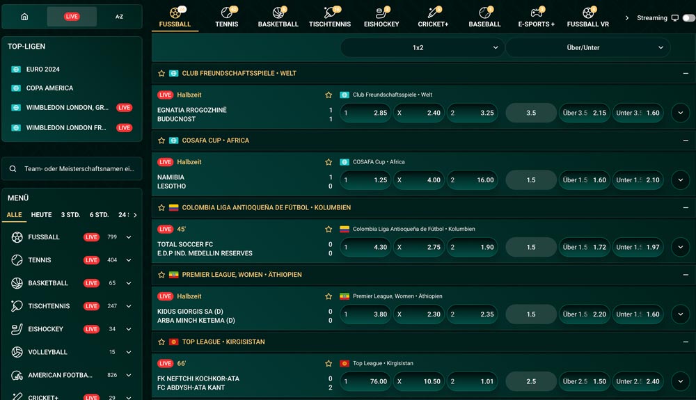Open the Cricket+ sport tab
The image size is (696, 400).
click(x=433, y=17)
